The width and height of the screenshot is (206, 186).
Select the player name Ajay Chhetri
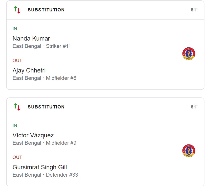coord(29,70)
